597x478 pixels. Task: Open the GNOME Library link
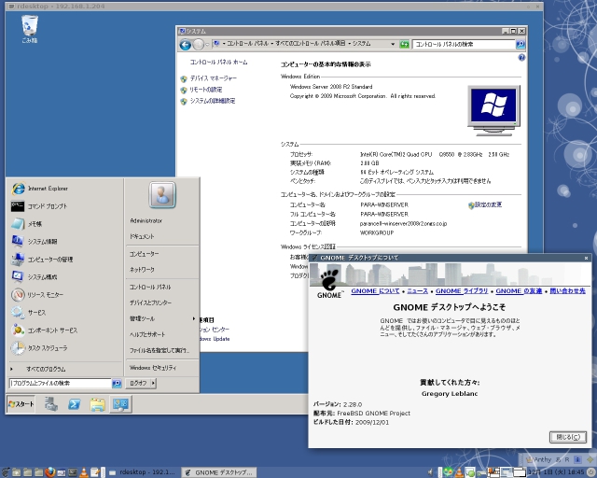pos(462,291)
